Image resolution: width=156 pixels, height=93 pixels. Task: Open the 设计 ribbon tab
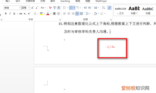point(18,1)
